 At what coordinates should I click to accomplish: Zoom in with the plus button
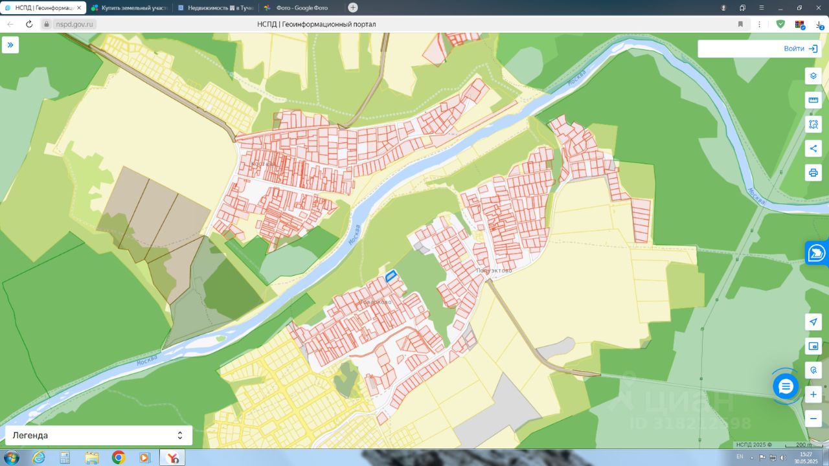813,394
